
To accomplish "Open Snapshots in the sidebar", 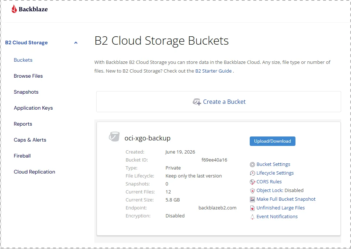I will click(26, 92).
